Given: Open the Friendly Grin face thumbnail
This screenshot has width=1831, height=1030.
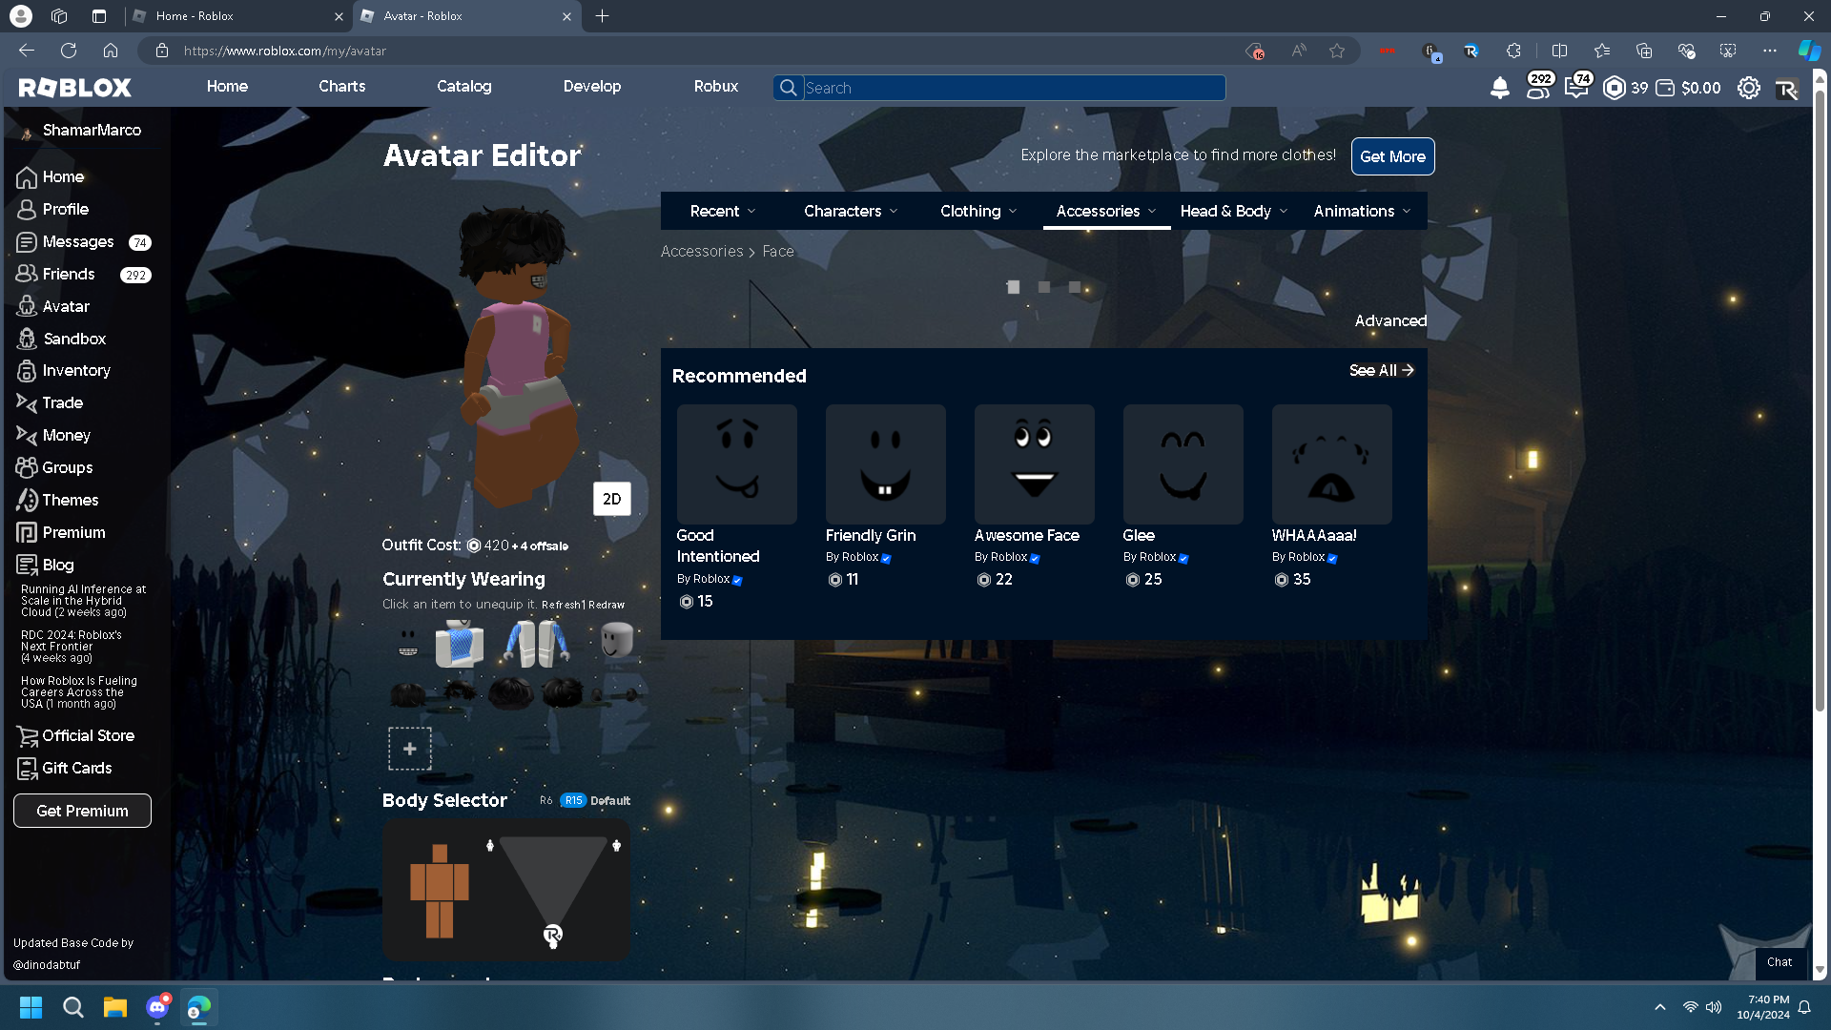Looking at the screenshot, I should coord(886,464).
